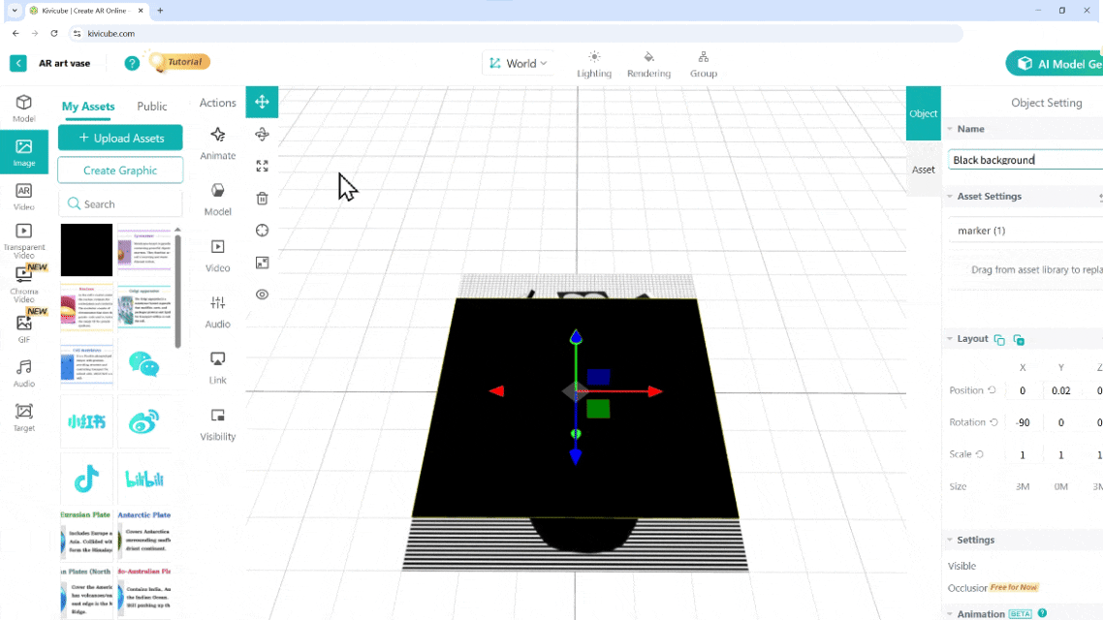1103x620 pixels.
Task: Click the delete trash can icon
Action: coord(262,199)
